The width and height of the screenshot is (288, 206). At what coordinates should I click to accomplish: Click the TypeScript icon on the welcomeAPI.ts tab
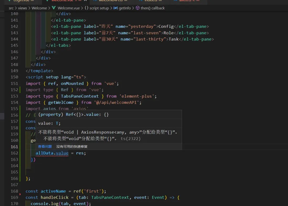(95, 1)
